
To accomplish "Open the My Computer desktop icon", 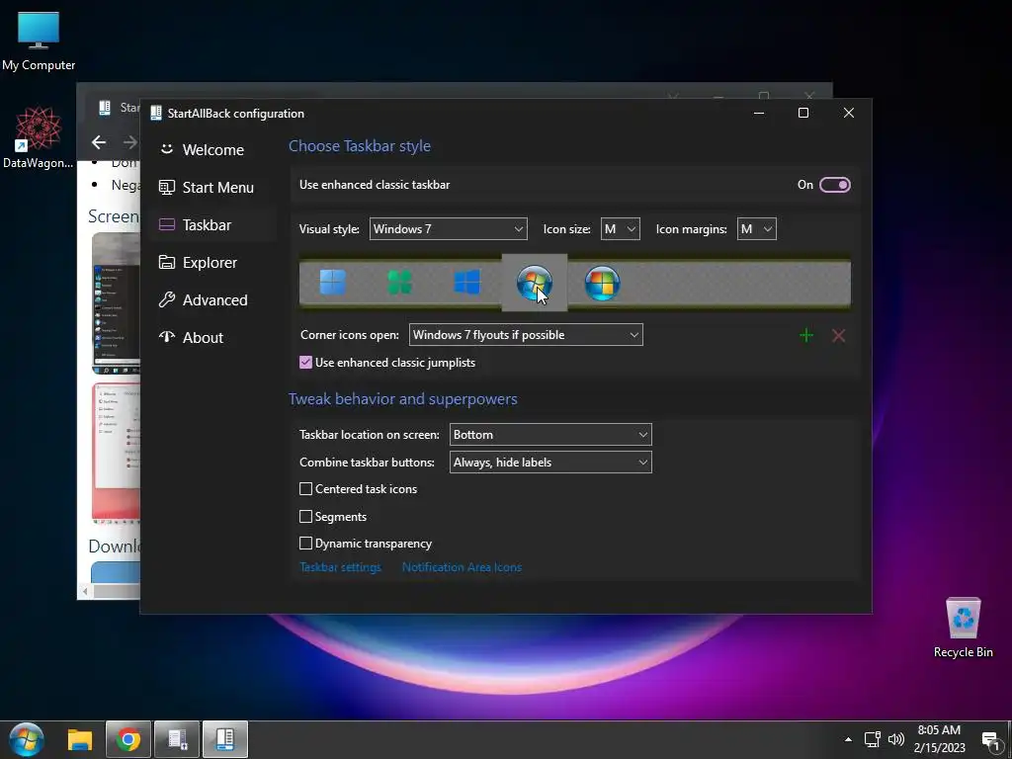I will (x=39, y=40).
